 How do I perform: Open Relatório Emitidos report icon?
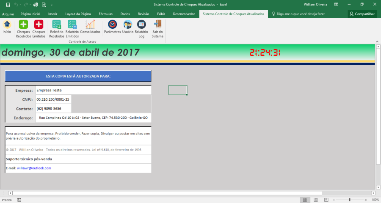pyautogui.click(x=72, y=24)
